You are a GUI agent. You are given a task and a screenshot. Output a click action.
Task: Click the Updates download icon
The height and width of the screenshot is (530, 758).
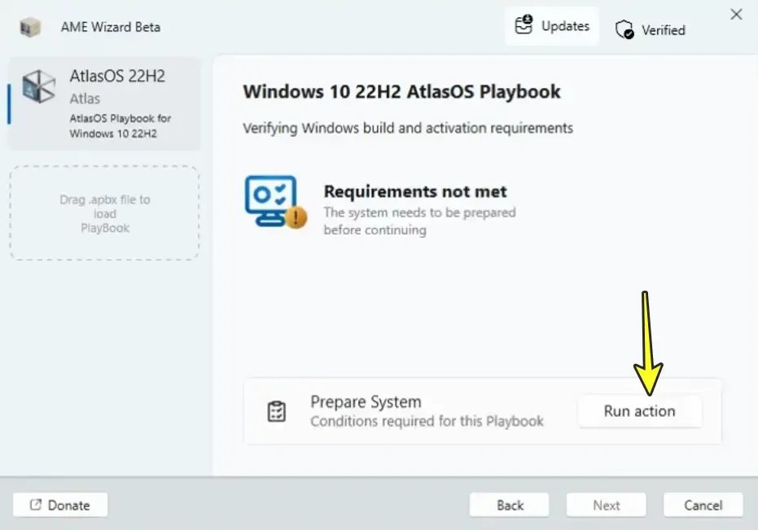click(x=524, y=25)
